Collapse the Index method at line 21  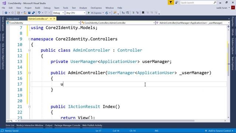pyautogui.click(x=29, y=107)
